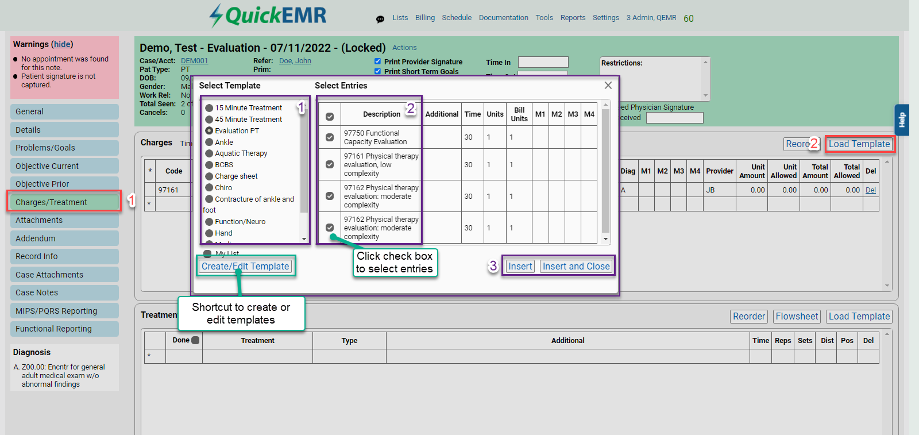Open the Settings menu

606,18
